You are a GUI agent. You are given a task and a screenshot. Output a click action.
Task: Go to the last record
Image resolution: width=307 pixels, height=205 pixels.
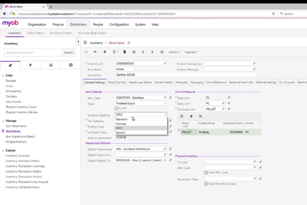[162, 52]
